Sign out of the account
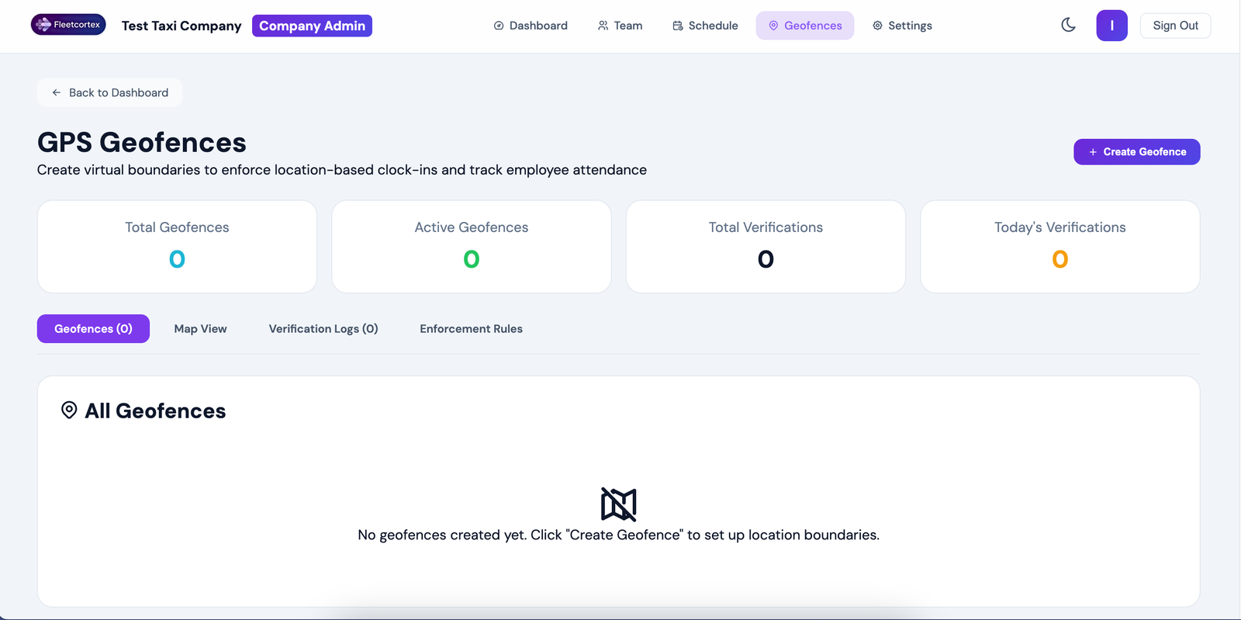This screenshot has width=1241, height=620. [x=1175, y=26]
